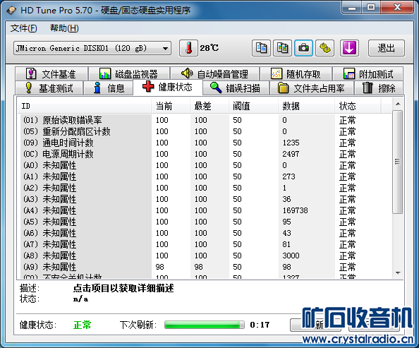Click the list scrollbar up arrow
Screen dimensions: 419x348
pyautogui.click(x=398, y=104)
